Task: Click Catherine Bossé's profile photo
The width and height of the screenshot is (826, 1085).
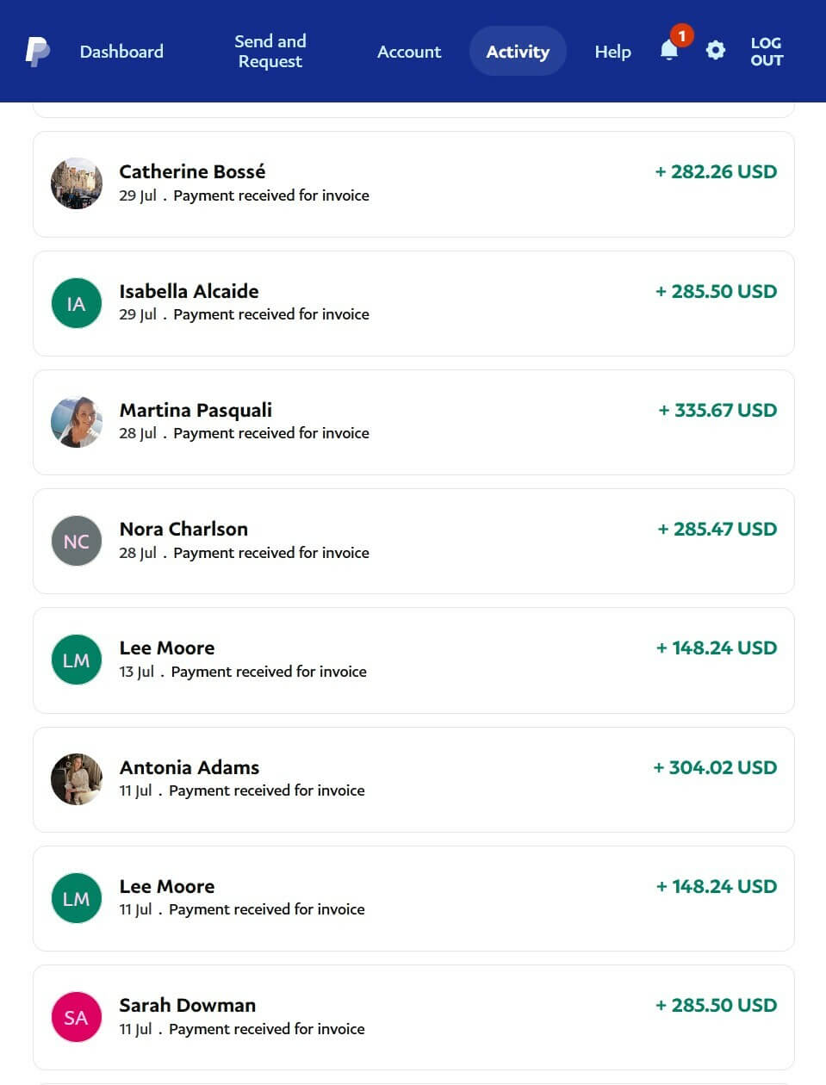Action: click(77, 183)
